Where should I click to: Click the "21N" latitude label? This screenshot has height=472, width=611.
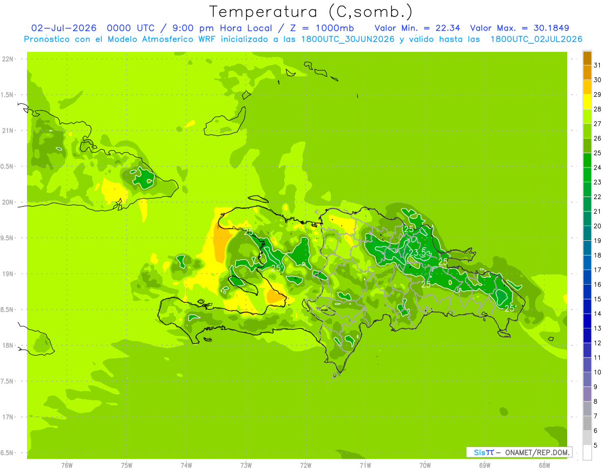point(8,130)
